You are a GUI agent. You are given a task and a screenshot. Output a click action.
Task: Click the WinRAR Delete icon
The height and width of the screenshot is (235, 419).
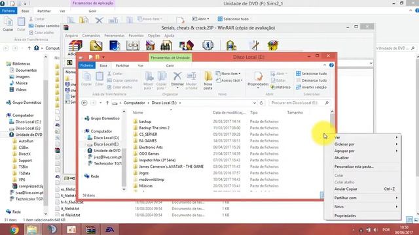click(150, 46)
